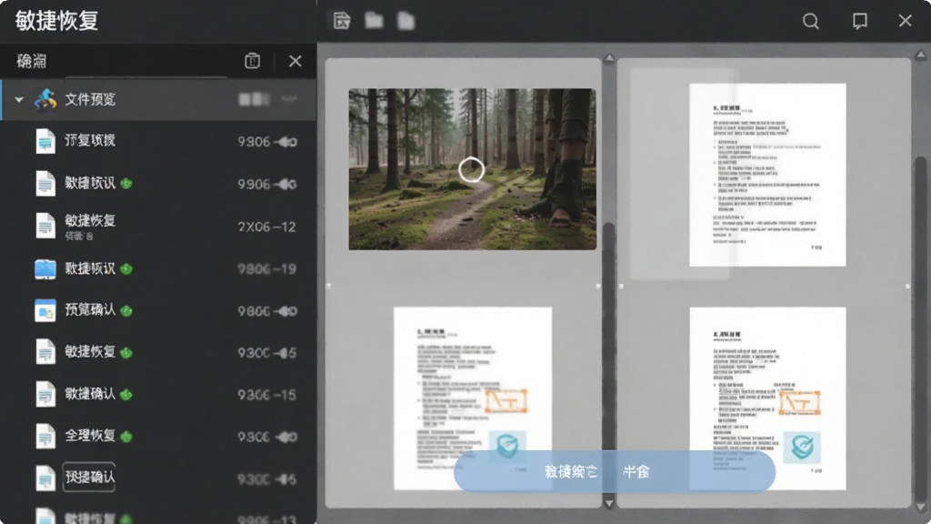Select the bottom-right document page thumbnail
The height and width of the screenshot is (524, 931).
click(x=767, y=398)
